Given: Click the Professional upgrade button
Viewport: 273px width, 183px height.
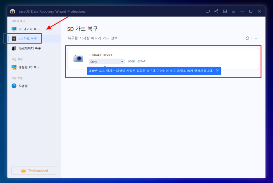Looking at the screenshot, I should pyautogui.click(x=34, y=171).
